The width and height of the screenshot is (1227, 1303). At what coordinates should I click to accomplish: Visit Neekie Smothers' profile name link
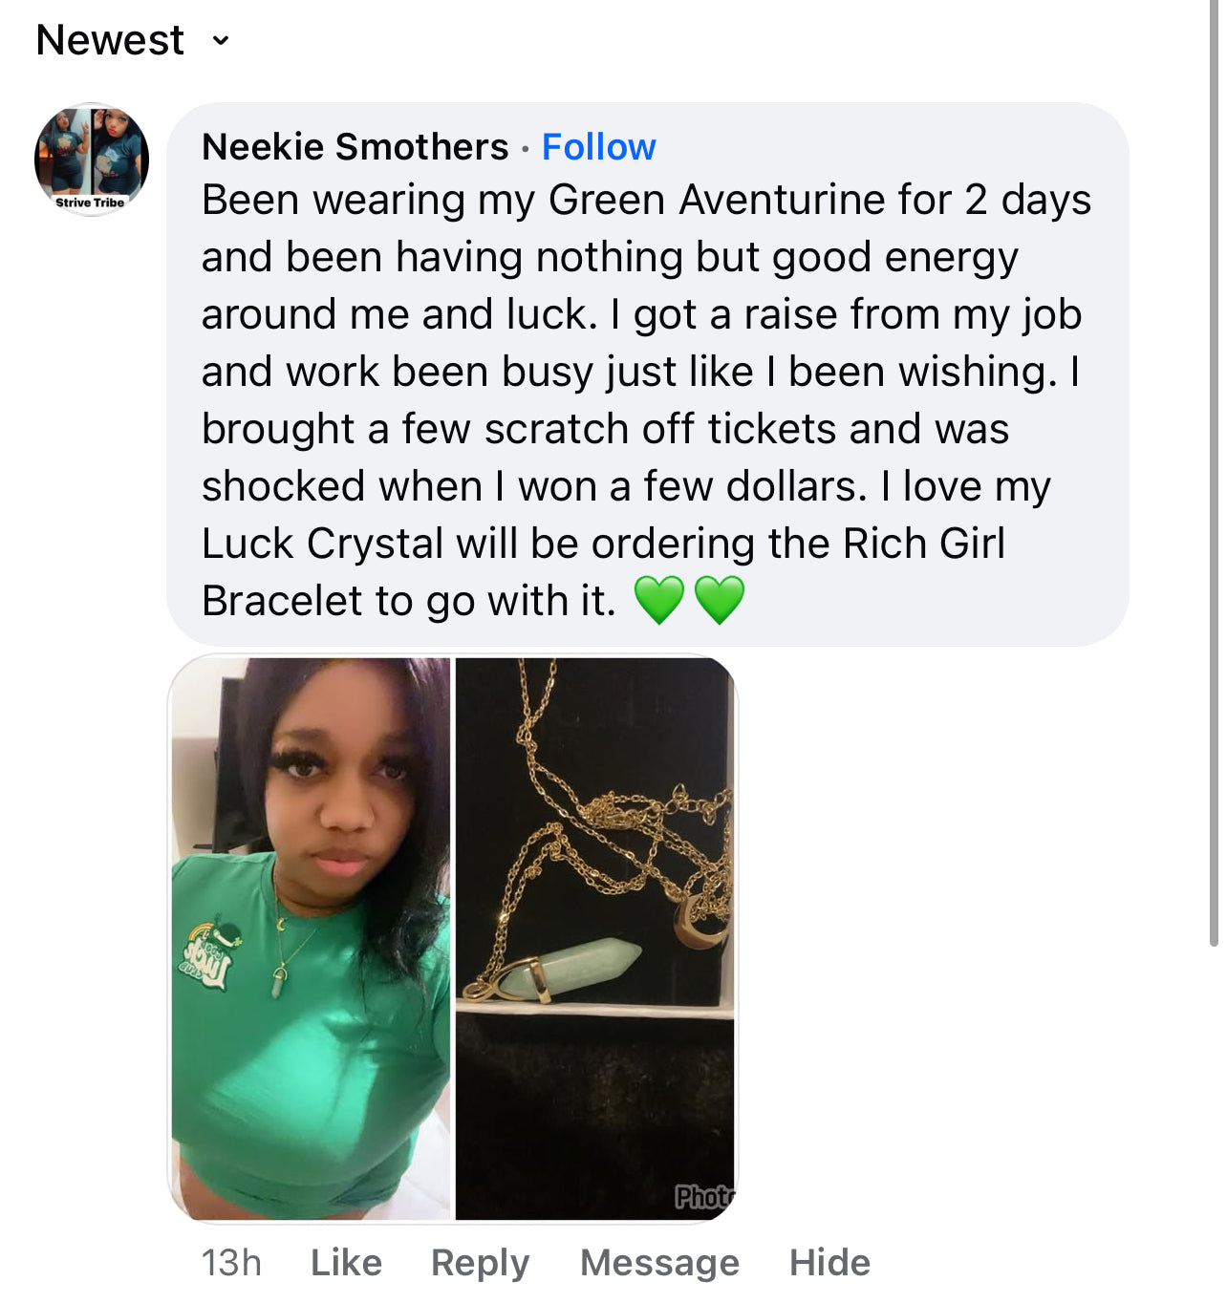pos(355,147)
